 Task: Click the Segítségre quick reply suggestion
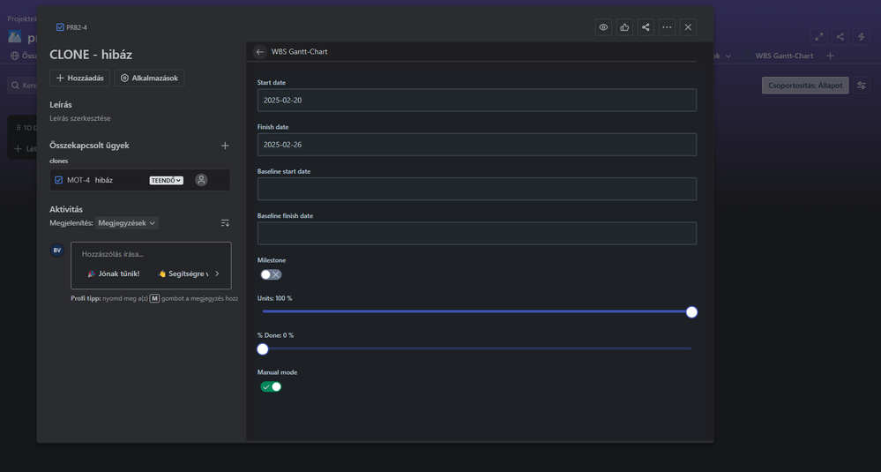pos(183,273)
